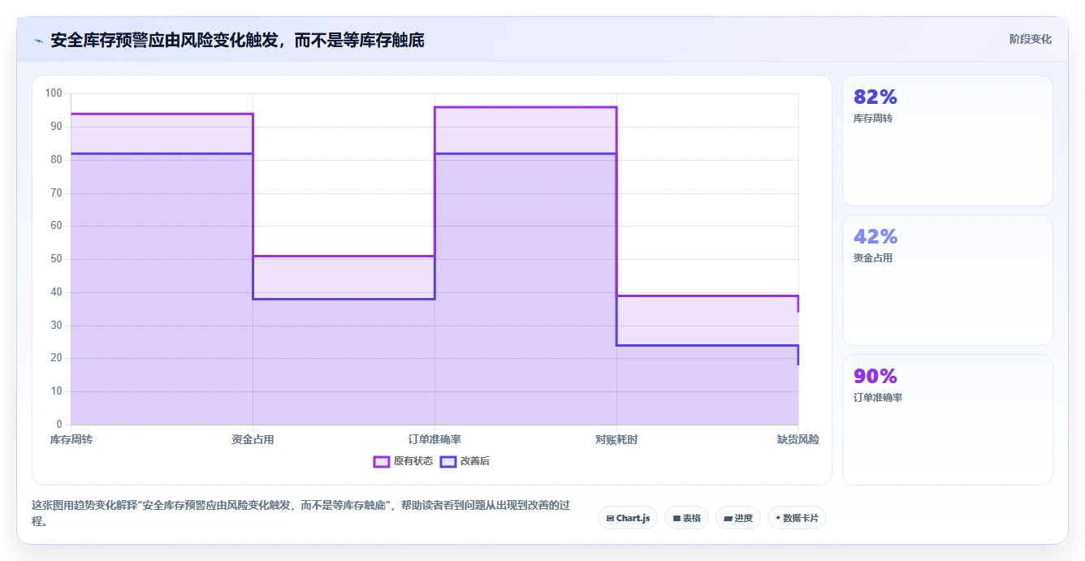
Task: Click the 0 y-axis tick label
Action: [58, 425]
